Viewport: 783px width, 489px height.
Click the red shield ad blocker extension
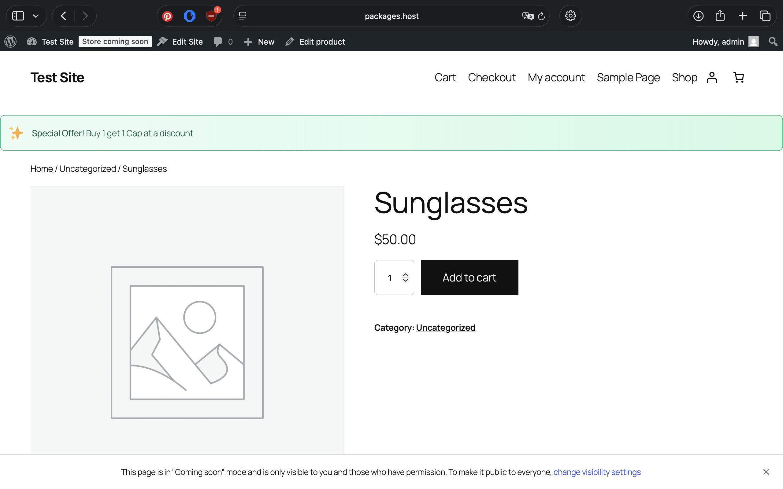pos(211,16)
